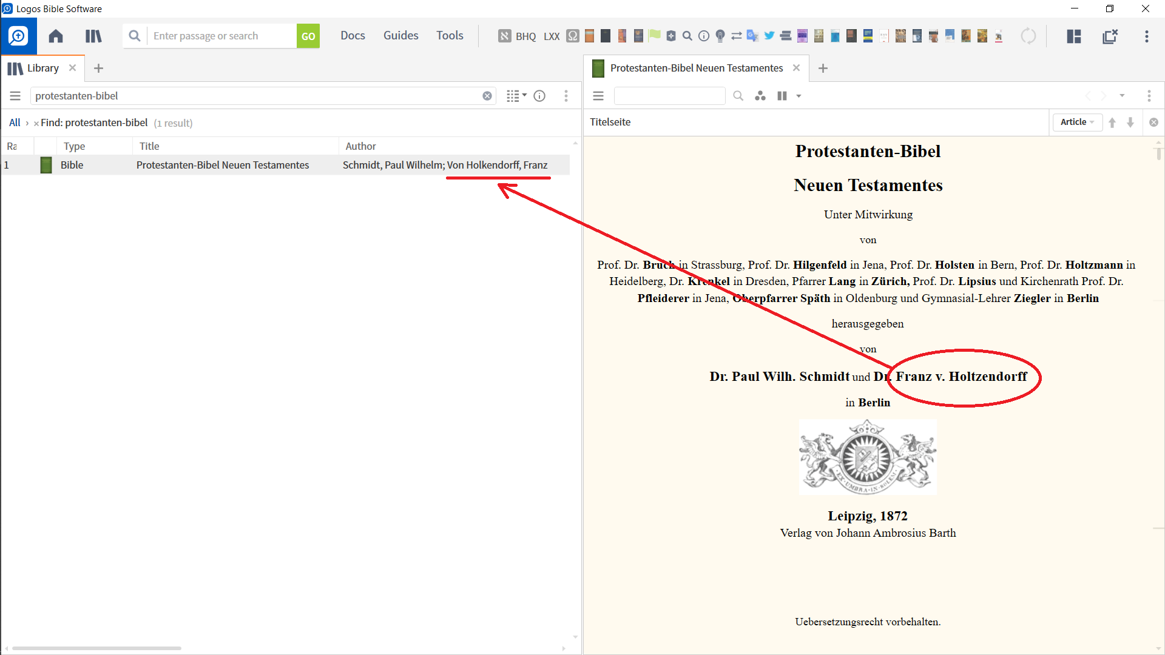Open the main application kebab menu
Viewport: 1165px width, 655px height.
pos(1147,36)
